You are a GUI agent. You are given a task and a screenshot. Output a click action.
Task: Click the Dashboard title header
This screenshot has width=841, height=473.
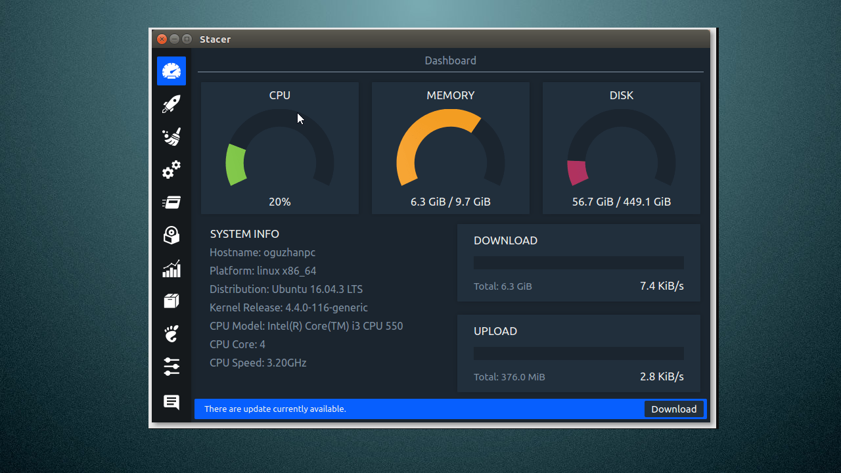pos(450,60)
